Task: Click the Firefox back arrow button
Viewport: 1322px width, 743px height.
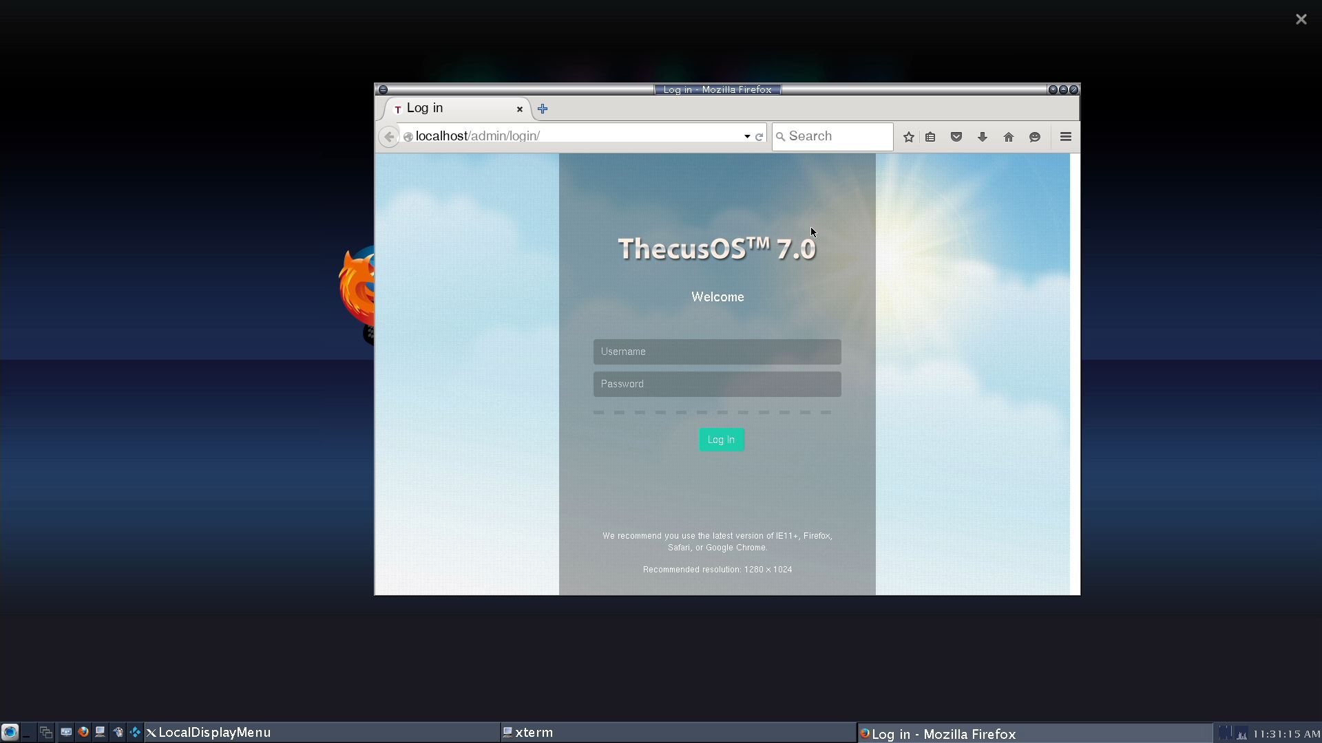Action: [x=388, y=136]
